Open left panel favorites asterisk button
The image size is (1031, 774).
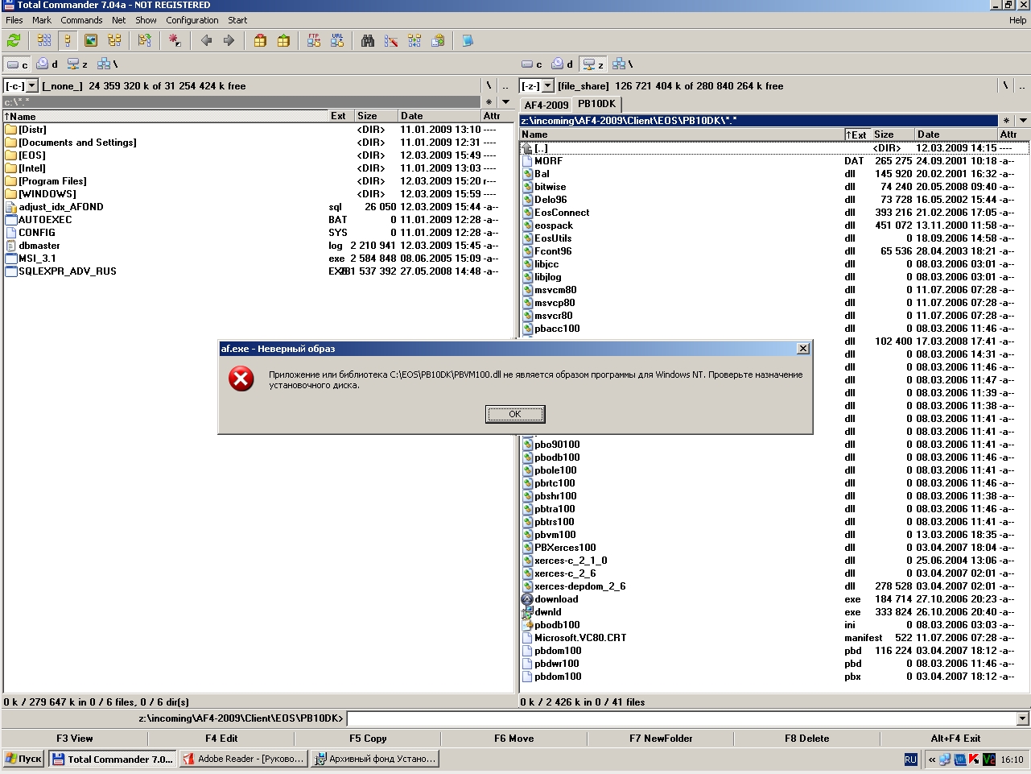pyautogui.click(x=489, y=102)
